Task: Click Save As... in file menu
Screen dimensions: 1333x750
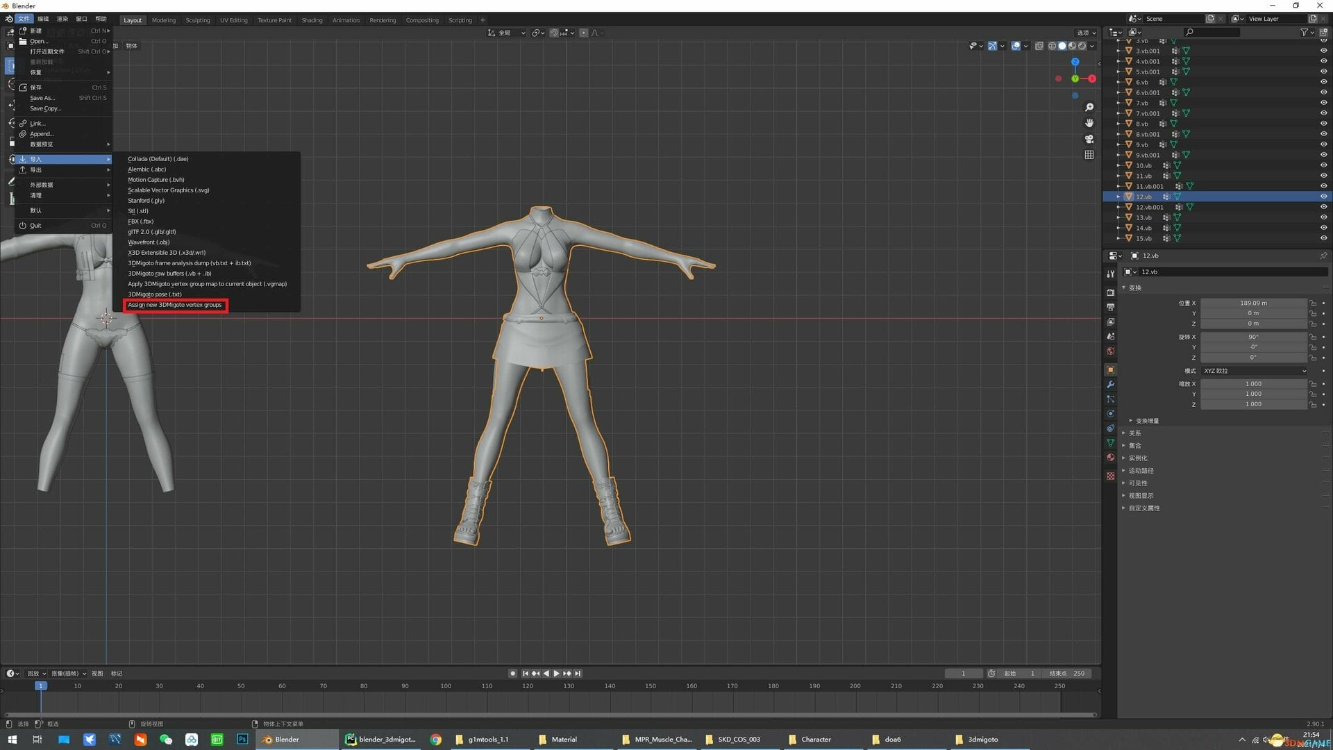Action: tap(42, 98)
